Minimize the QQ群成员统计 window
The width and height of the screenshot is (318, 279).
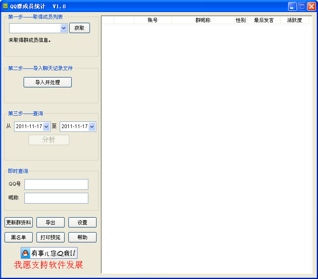point(292,7)
